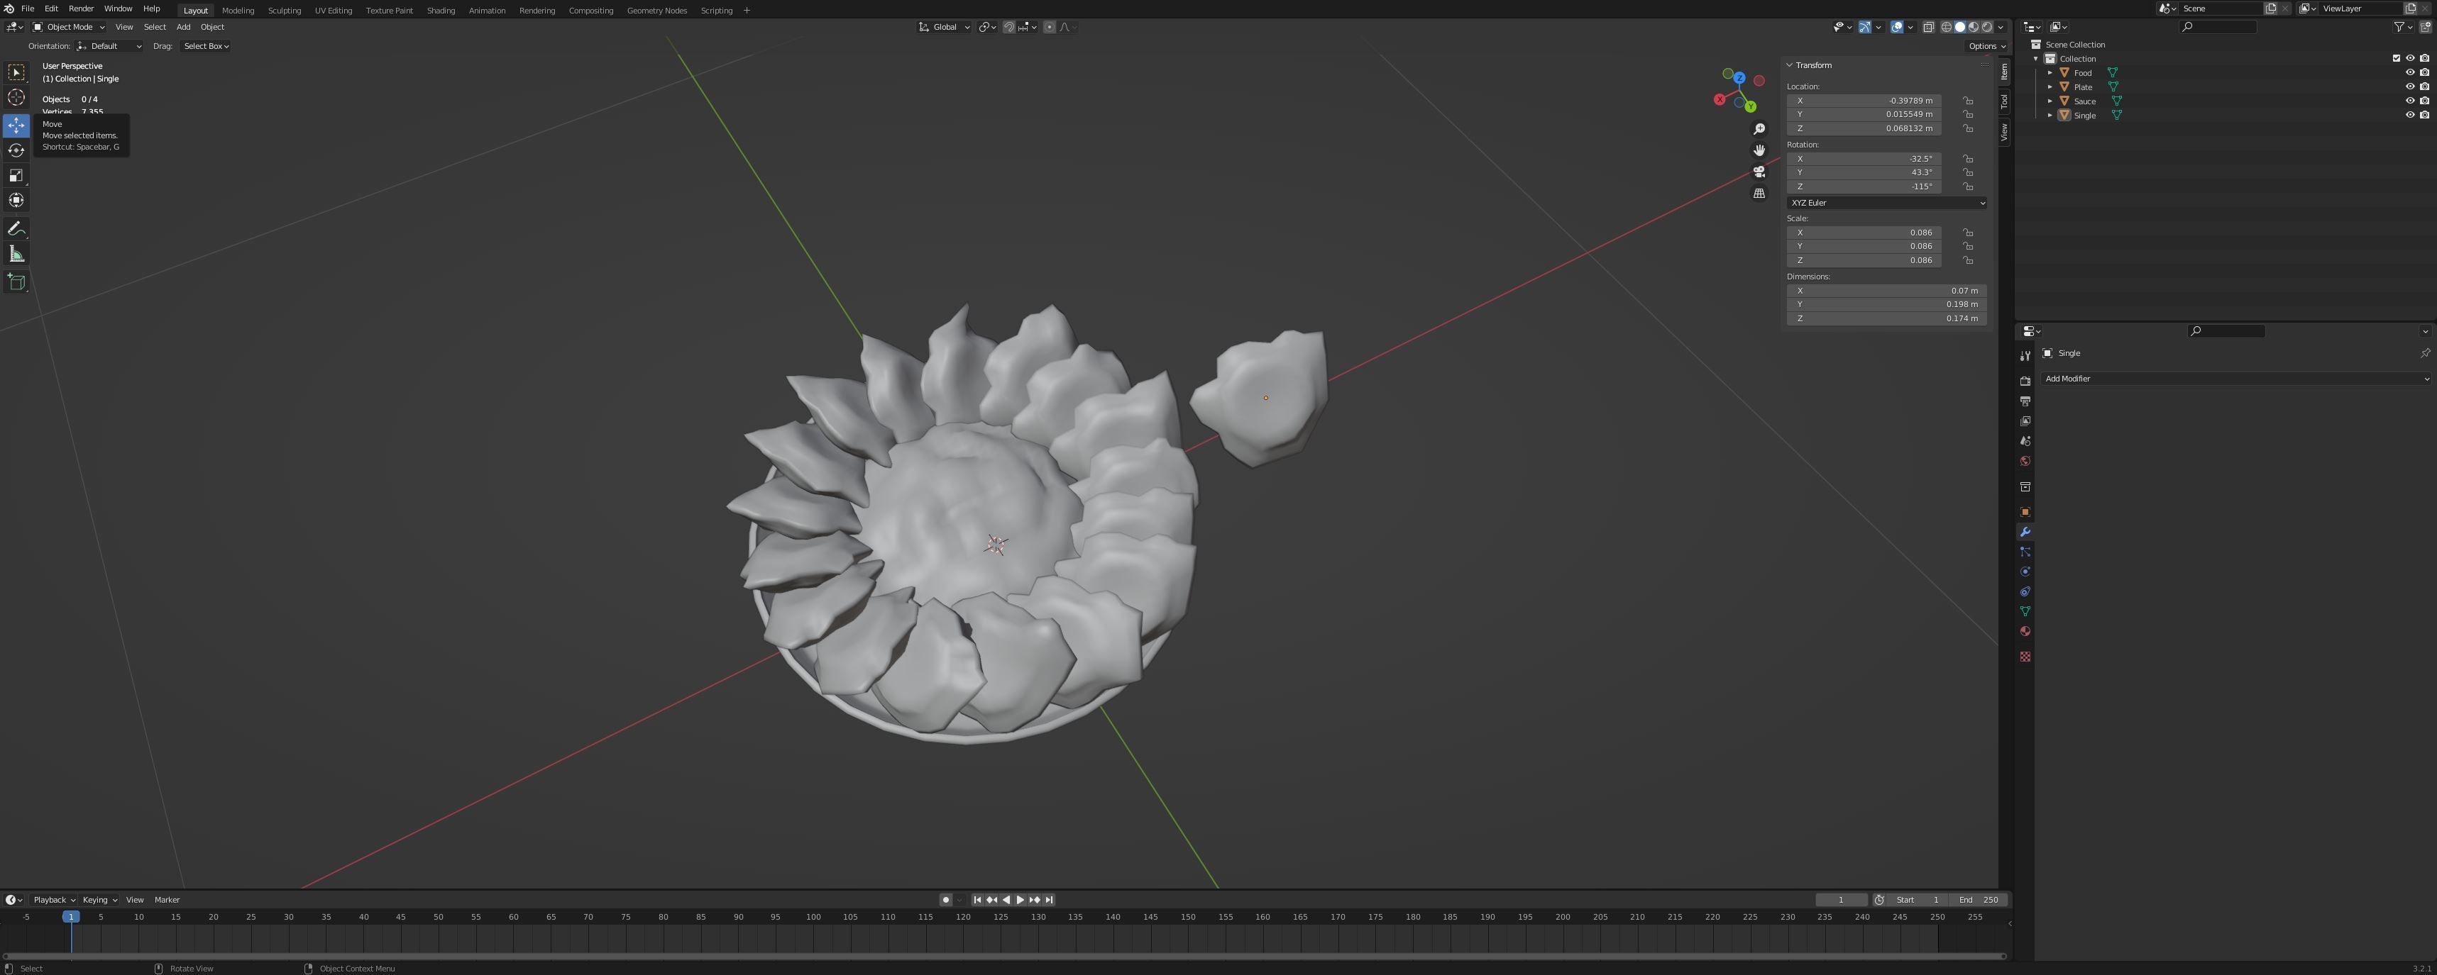Click the End frame field in the timeline
The image size is (2437, 975).
[x=1978, y=899]
